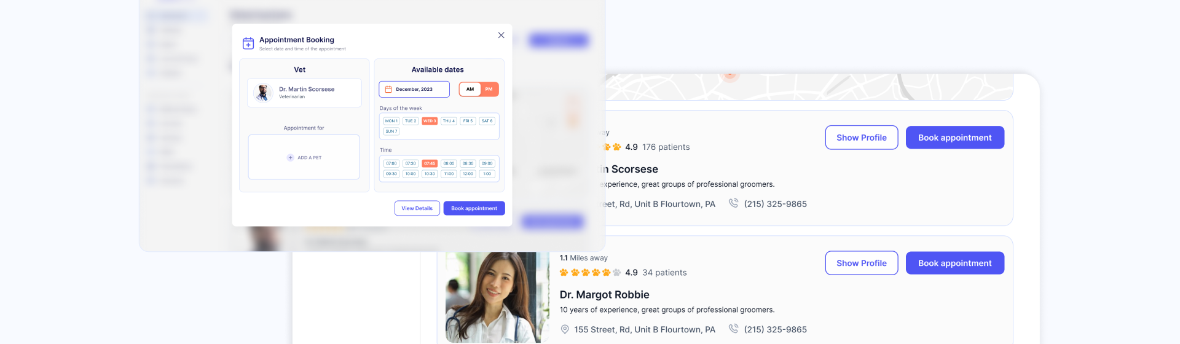Choose the 08:30 time slot

click(468, 164)
